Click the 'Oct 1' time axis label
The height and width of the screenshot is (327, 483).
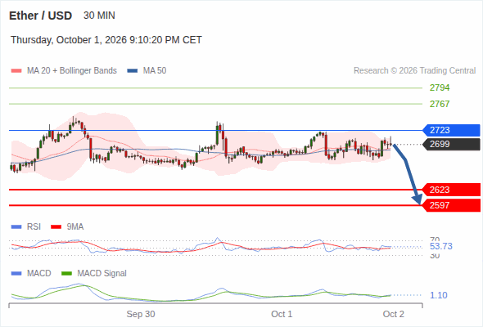(x=282, y=314)
